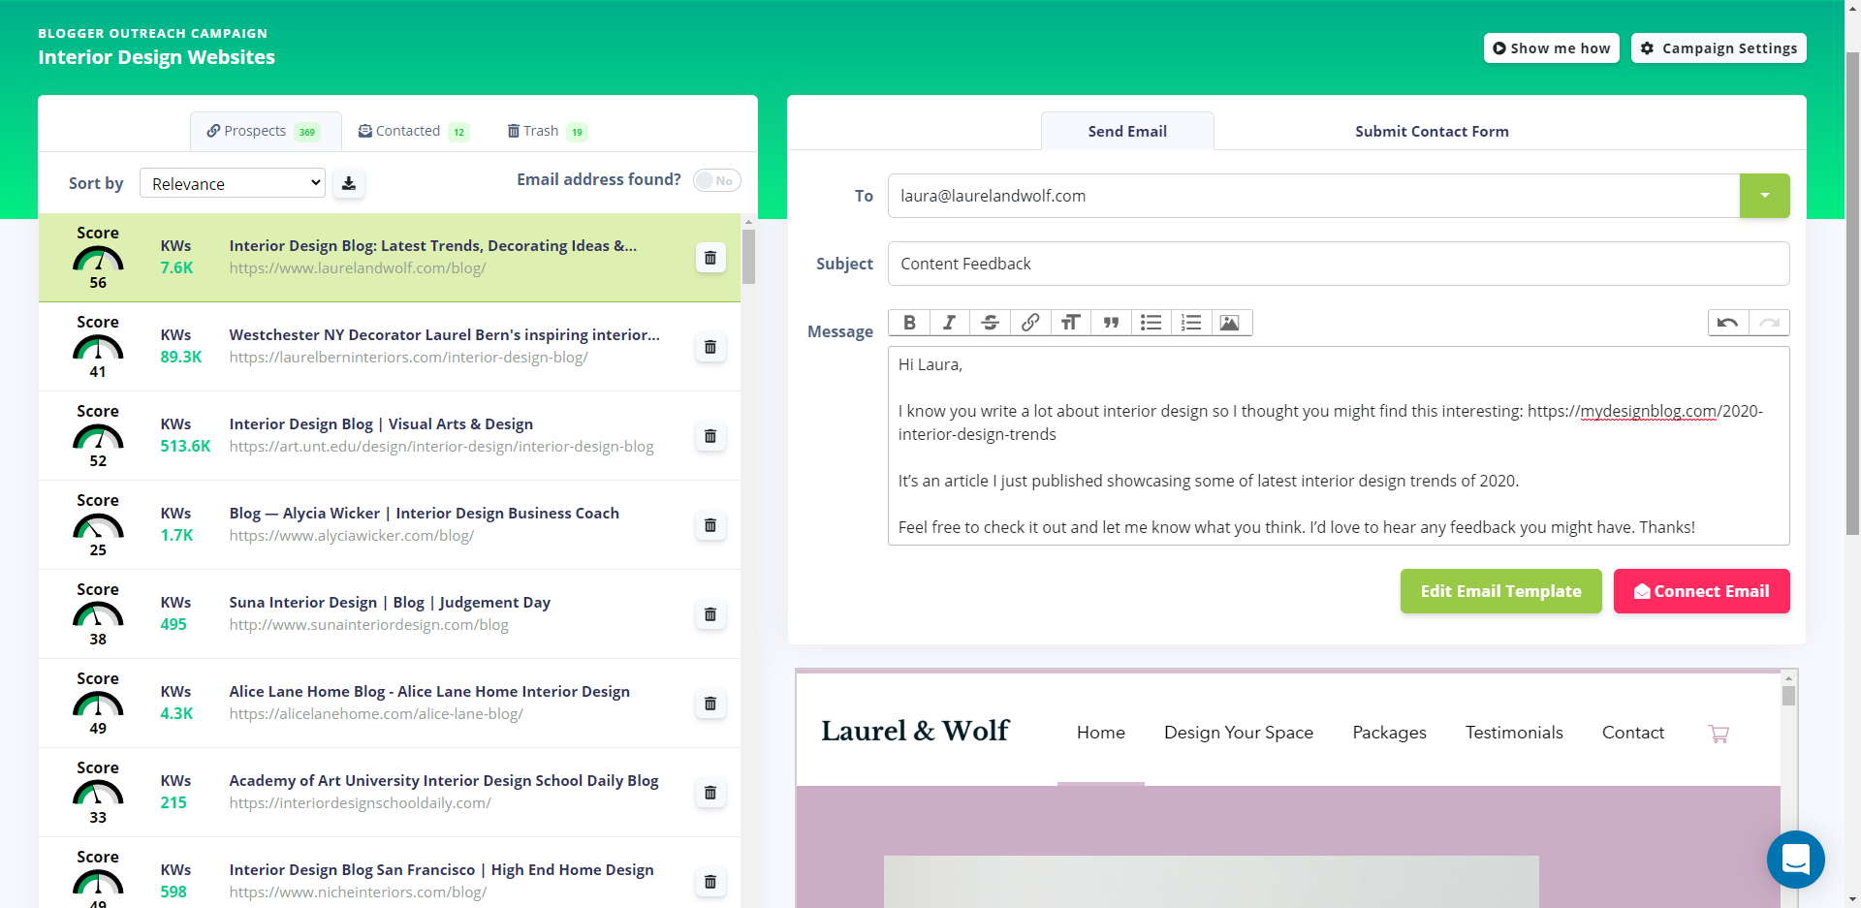Screen dimensions: 1861x908
Task: Open Campaign Settings
Action: pos(1718,47)
